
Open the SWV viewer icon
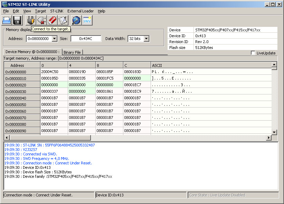tap(87, 20)
